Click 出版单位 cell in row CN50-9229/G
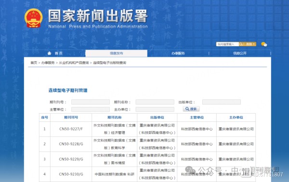The image size is (289, 182). [157, 159]
